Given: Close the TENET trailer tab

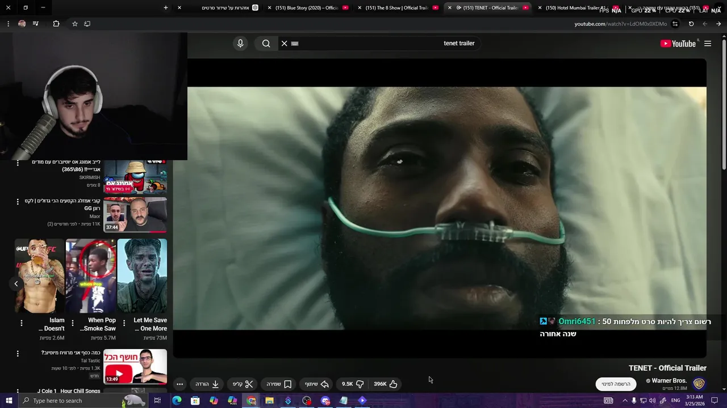Looking at the screenshot, I should click(450, 8).
